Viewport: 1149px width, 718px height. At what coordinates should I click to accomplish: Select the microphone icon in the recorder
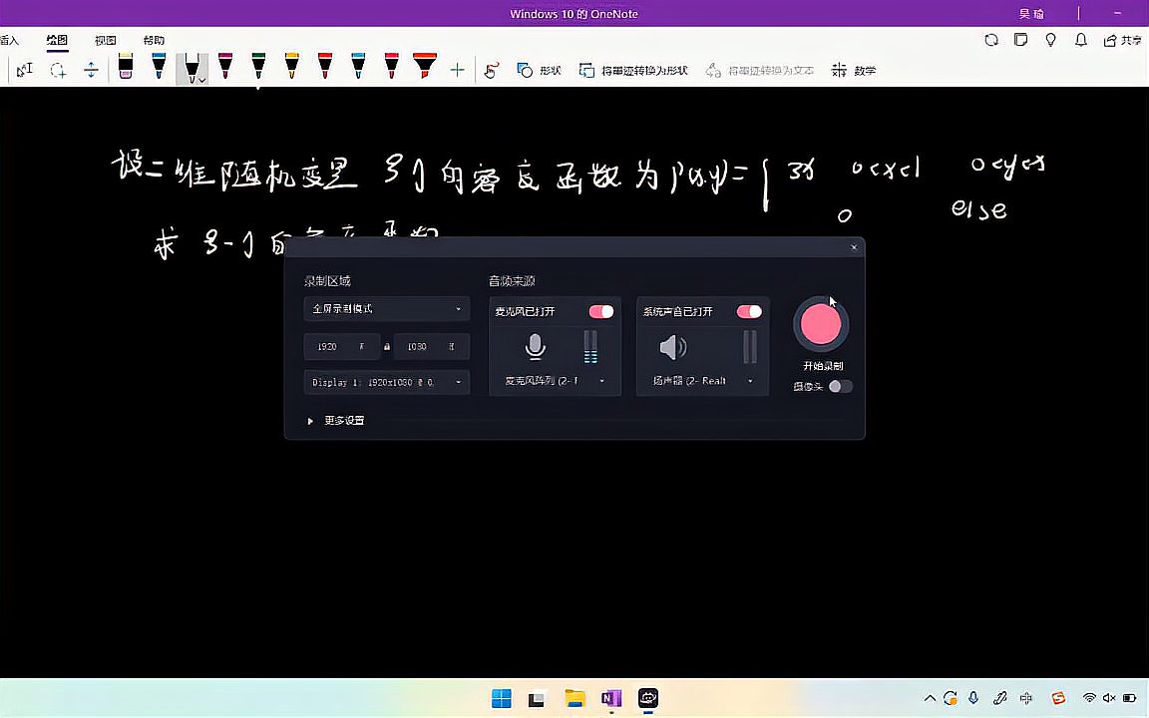[x=535, y=346]
